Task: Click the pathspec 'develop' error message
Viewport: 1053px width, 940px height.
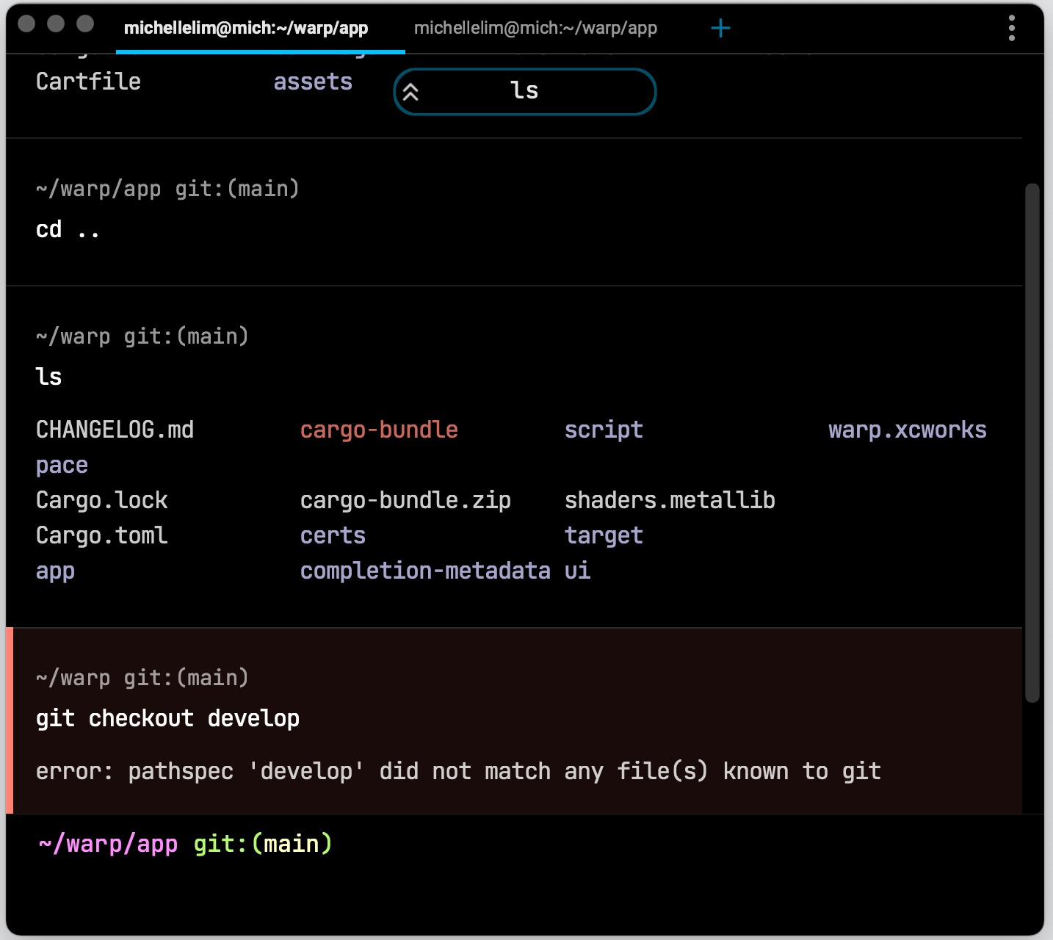Action: click(x=457, y=771)
